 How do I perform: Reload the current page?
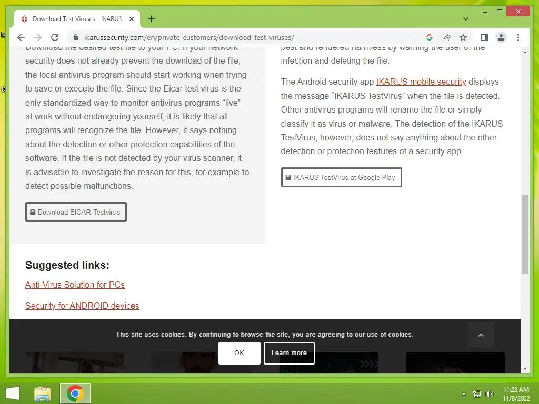click(55, 37)
